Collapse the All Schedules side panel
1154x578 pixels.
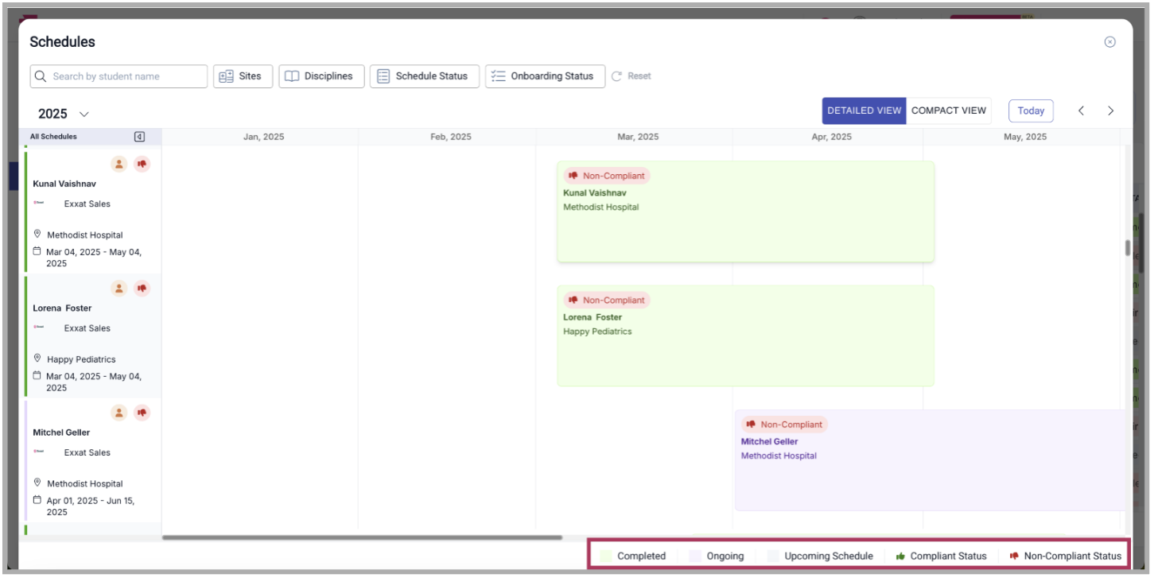coord(140,137)
